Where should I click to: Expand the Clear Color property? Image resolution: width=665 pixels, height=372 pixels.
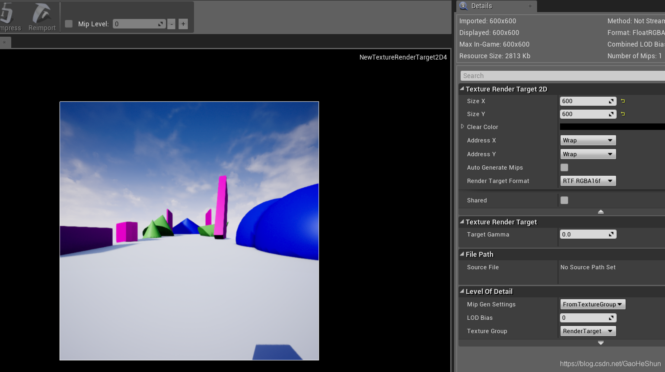coord(462,127)
